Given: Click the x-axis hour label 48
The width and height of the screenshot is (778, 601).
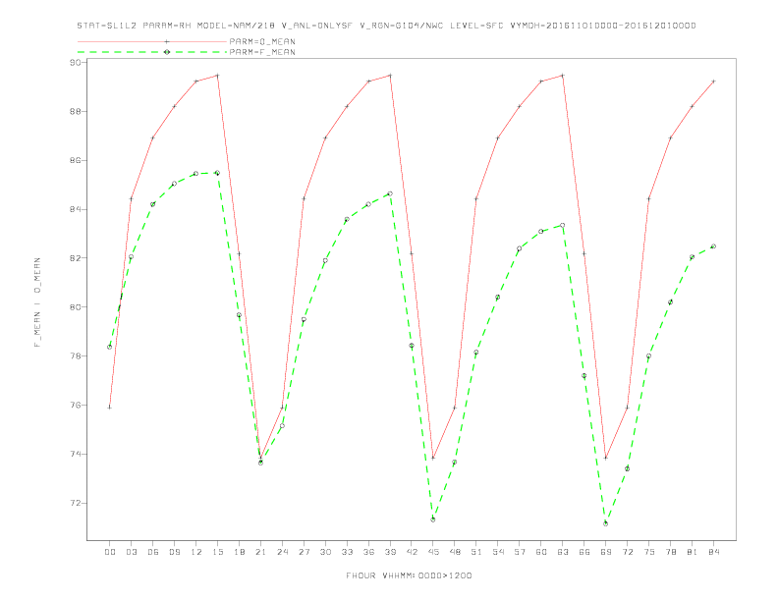Looking at the screenshot, I should click(x=455, y=552).
